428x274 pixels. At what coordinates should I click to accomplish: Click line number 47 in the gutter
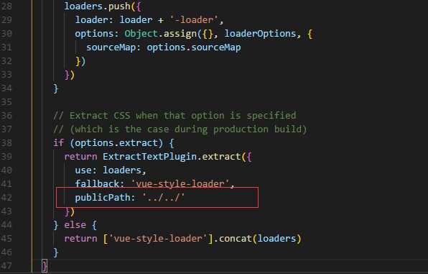6,266
